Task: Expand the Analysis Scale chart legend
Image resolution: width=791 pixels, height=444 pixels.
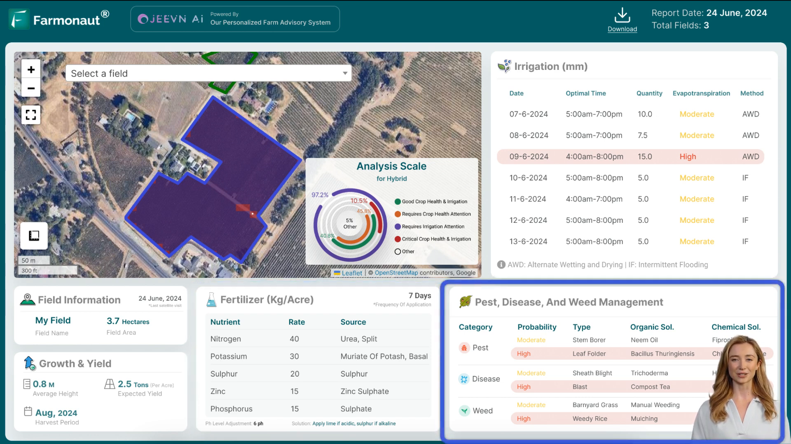Action: pyautogui.click(x=398, y=251)
